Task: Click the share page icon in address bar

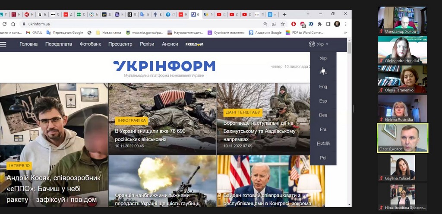Action: pyautogui.click(x=274, y=24)
